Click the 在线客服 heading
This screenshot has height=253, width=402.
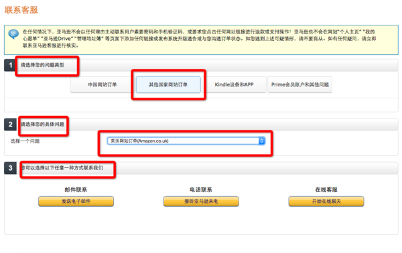(x=326, y=190)
